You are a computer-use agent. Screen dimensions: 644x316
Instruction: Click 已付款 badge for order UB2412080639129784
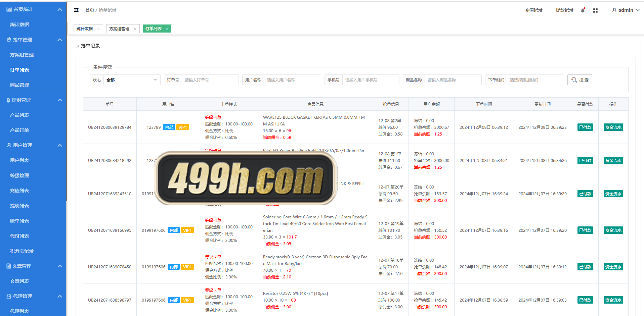(585, 127)
